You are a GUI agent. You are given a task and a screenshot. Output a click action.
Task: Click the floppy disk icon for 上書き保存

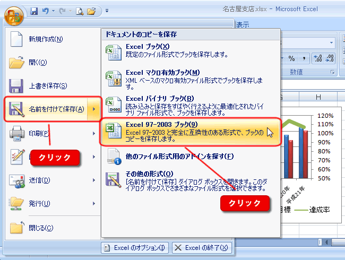click(16, 86)
